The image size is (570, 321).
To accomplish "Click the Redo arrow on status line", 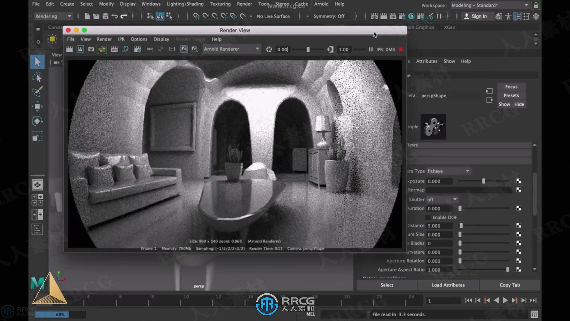I will tap(124, 16).
